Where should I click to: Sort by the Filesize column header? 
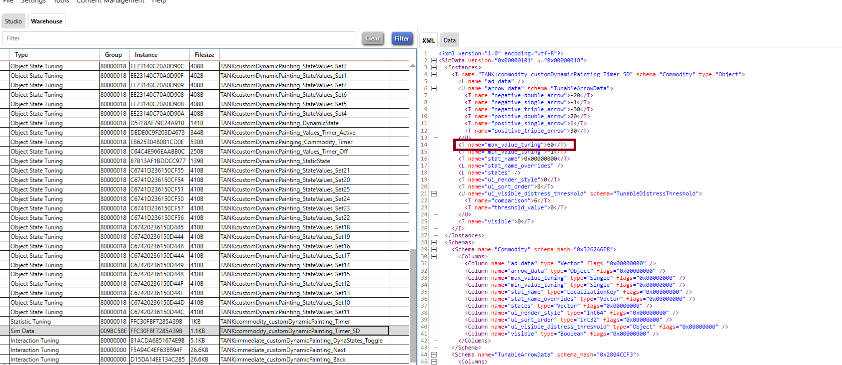click(204, 55)
